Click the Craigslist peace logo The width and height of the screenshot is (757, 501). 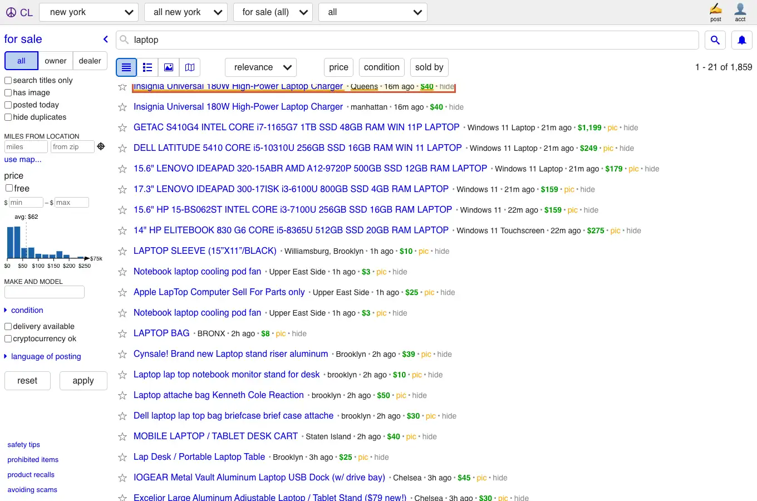tap(11, 12)
